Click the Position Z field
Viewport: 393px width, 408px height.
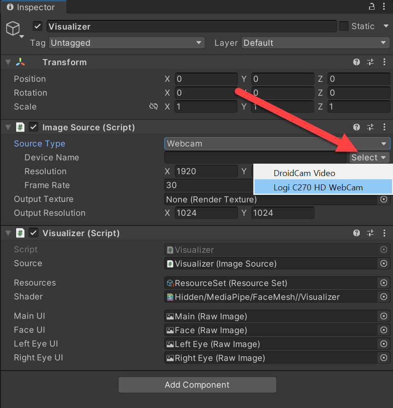click(359, 79)
